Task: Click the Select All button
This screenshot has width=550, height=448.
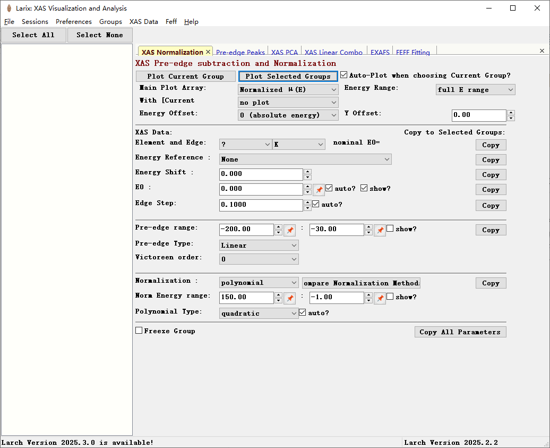Action: (33, 35)
